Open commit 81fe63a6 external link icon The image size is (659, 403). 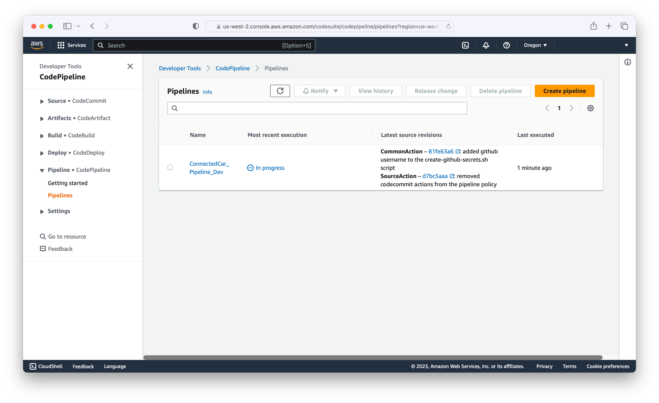coord(458,151)
